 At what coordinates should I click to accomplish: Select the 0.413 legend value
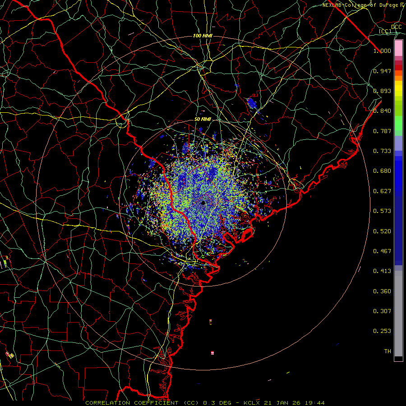pyautogui.click(x=382, y=271)
